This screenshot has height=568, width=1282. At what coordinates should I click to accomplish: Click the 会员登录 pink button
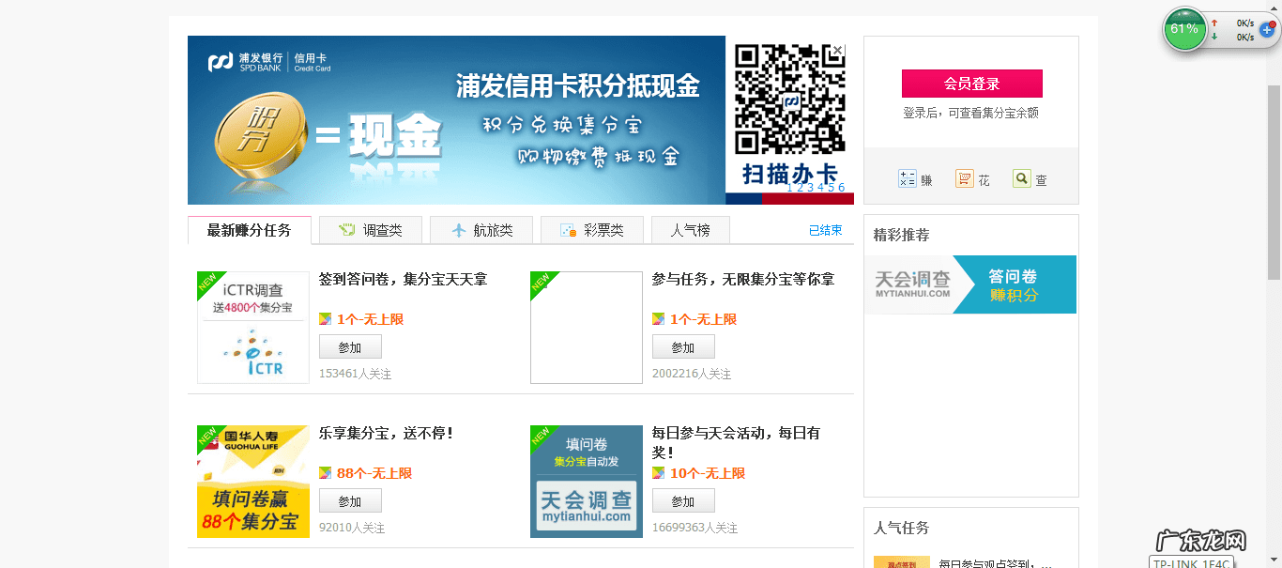tap(971, 84)
